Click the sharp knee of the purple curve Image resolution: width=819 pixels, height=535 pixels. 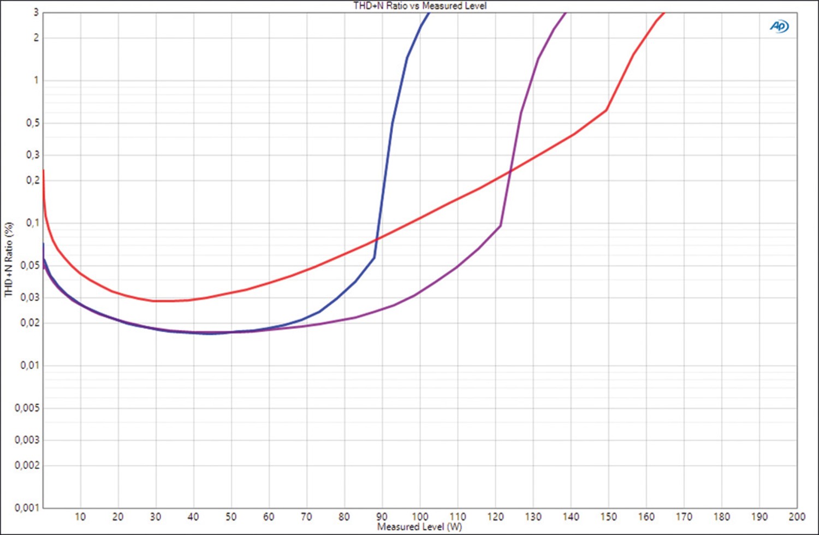point(500,225)
